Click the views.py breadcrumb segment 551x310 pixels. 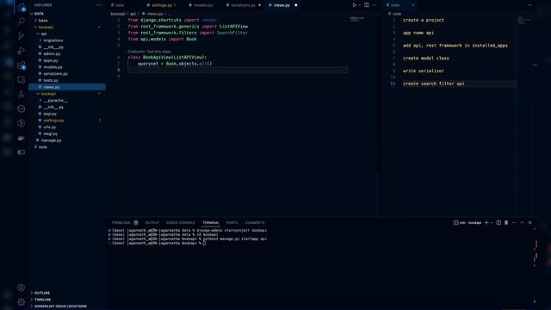[155, 14]
